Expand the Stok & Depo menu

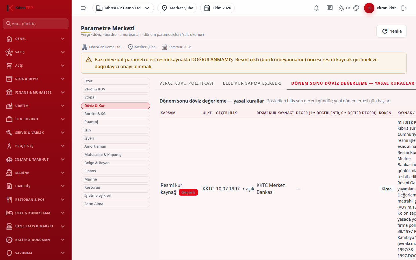[x=36, y=79]
